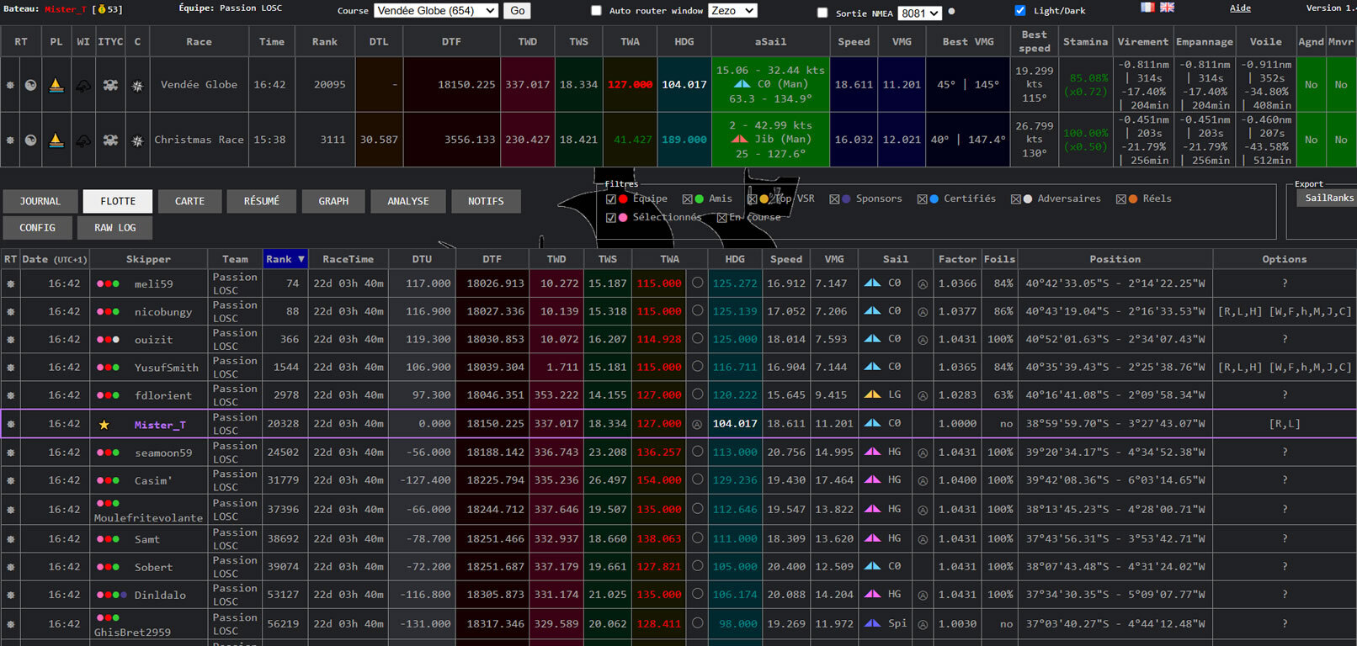Click routing gear icon for meli59

(x=10, y=284)
